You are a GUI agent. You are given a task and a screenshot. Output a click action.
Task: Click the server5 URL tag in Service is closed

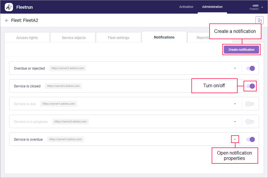pyautogui.click(x=63, y=86)
